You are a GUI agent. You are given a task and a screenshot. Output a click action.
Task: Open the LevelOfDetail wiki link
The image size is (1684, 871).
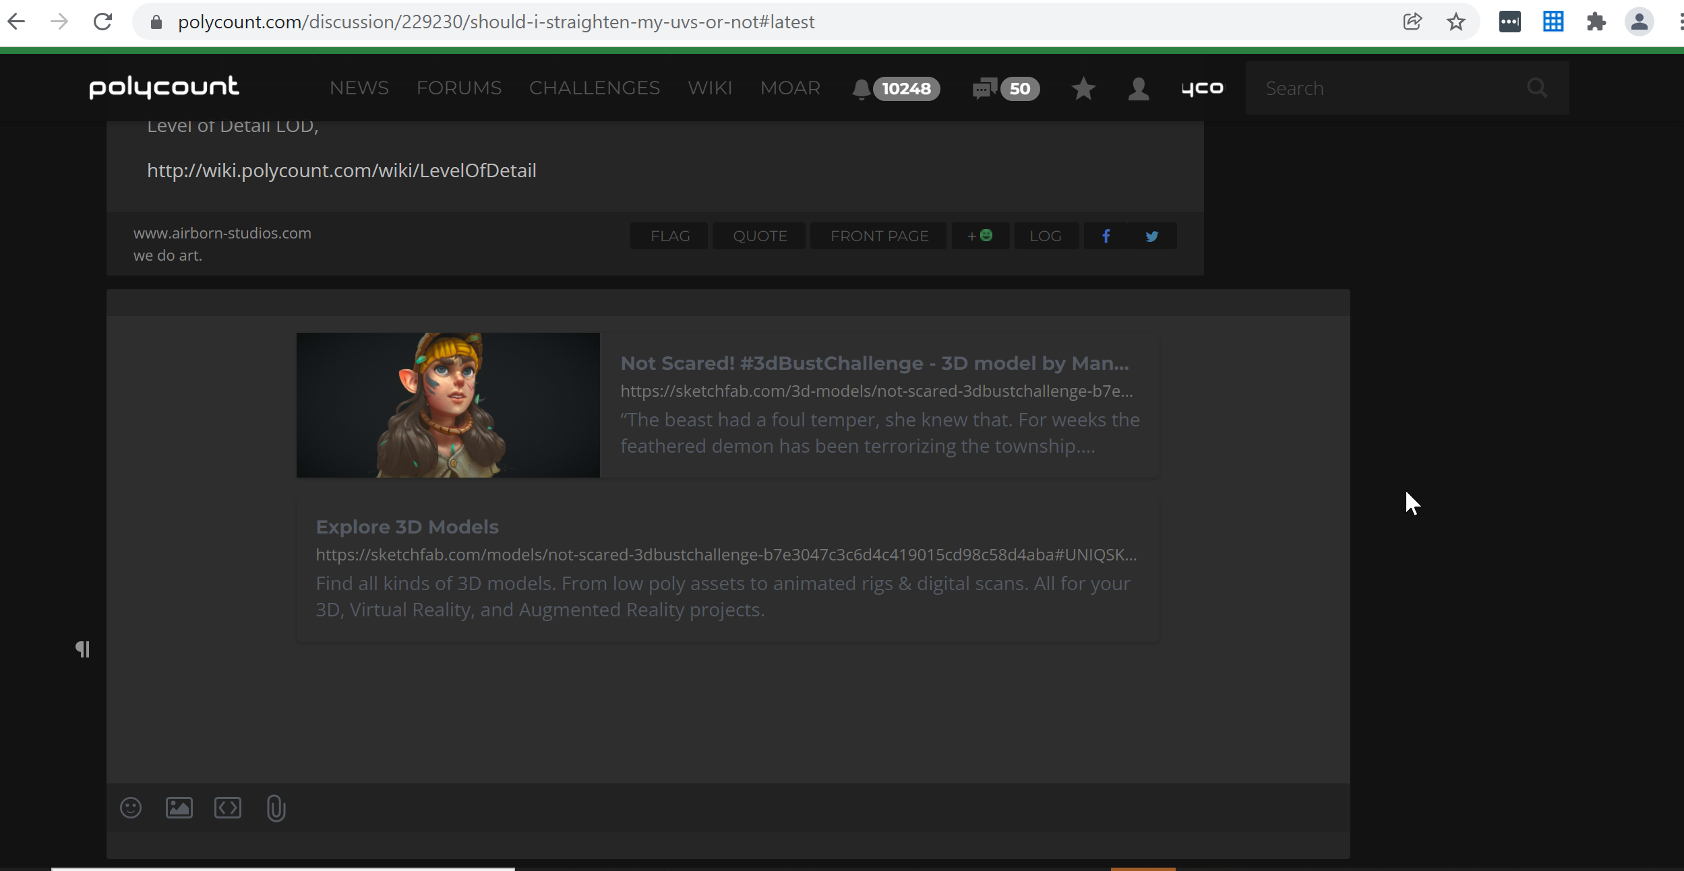pos(341,170)
